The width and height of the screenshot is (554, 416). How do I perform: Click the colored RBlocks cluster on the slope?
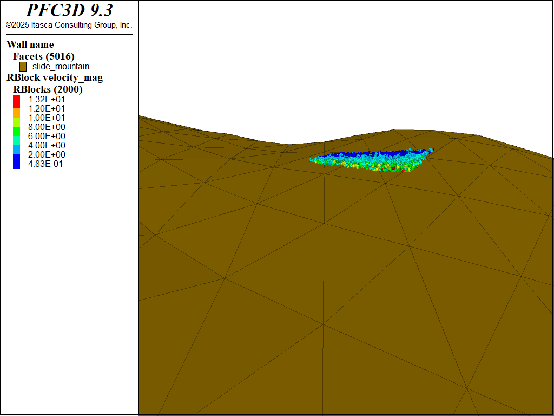coord(373,161)
